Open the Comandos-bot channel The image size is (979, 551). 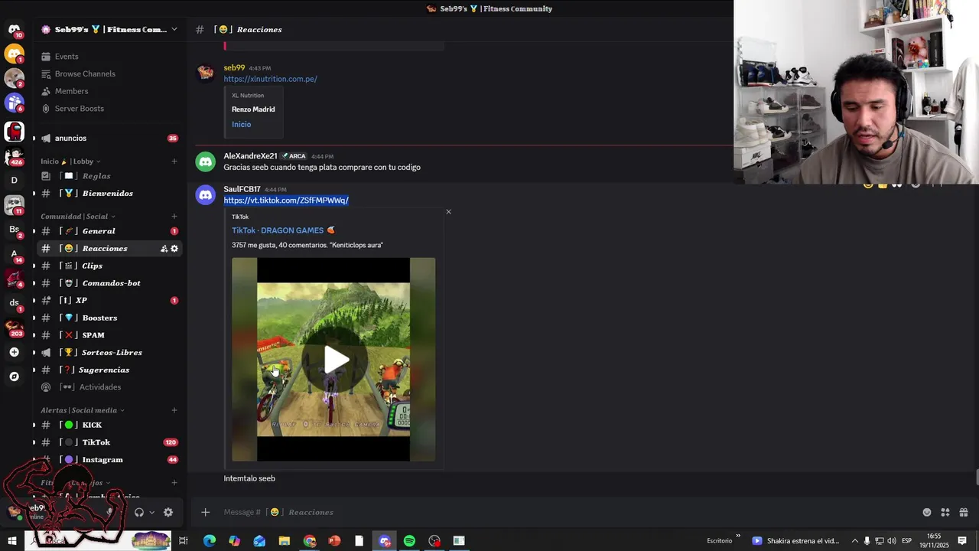111,283
